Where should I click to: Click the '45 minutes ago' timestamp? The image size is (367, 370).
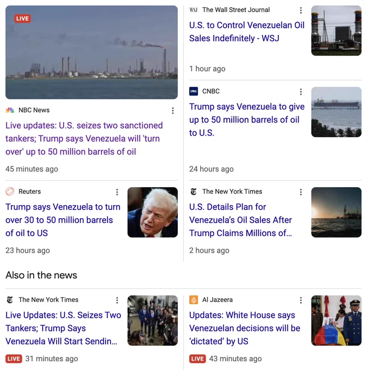[x=32, y=169]
